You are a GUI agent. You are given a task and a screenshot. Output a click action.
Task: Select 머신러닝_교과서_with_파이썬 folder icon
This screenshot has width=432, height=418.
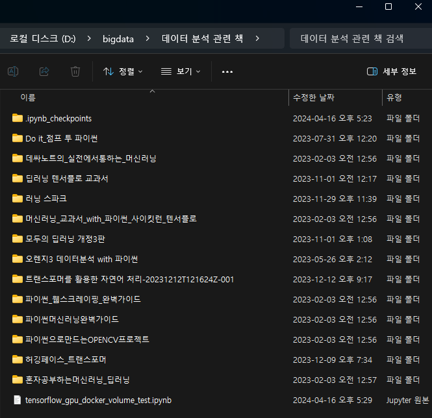pyautogui.click(x=18, y=219)
